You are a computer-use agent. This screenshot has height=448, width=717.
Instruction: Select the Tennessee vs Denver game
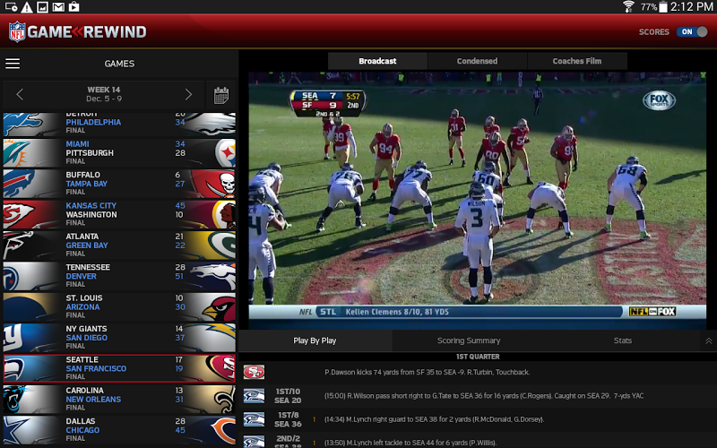pyautogui.click(x=119, y=276)
